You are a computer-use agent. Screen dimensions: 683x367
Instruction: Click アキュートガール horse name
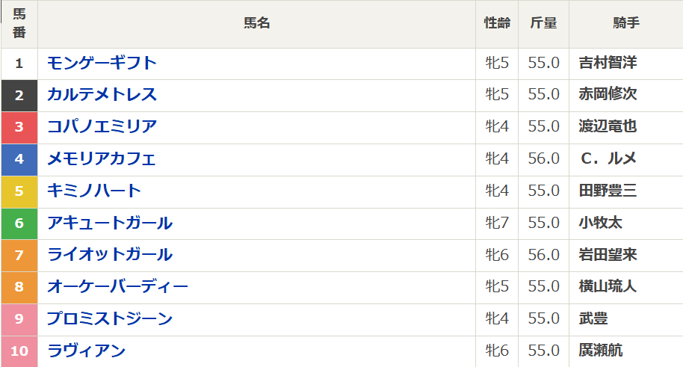pos(110,223)
